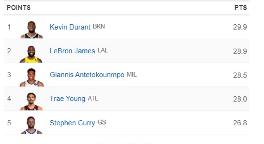This screenshot has height=144, width=264.
Task: Open Kevin Durant's headshot photo
Action: (32, 30)
